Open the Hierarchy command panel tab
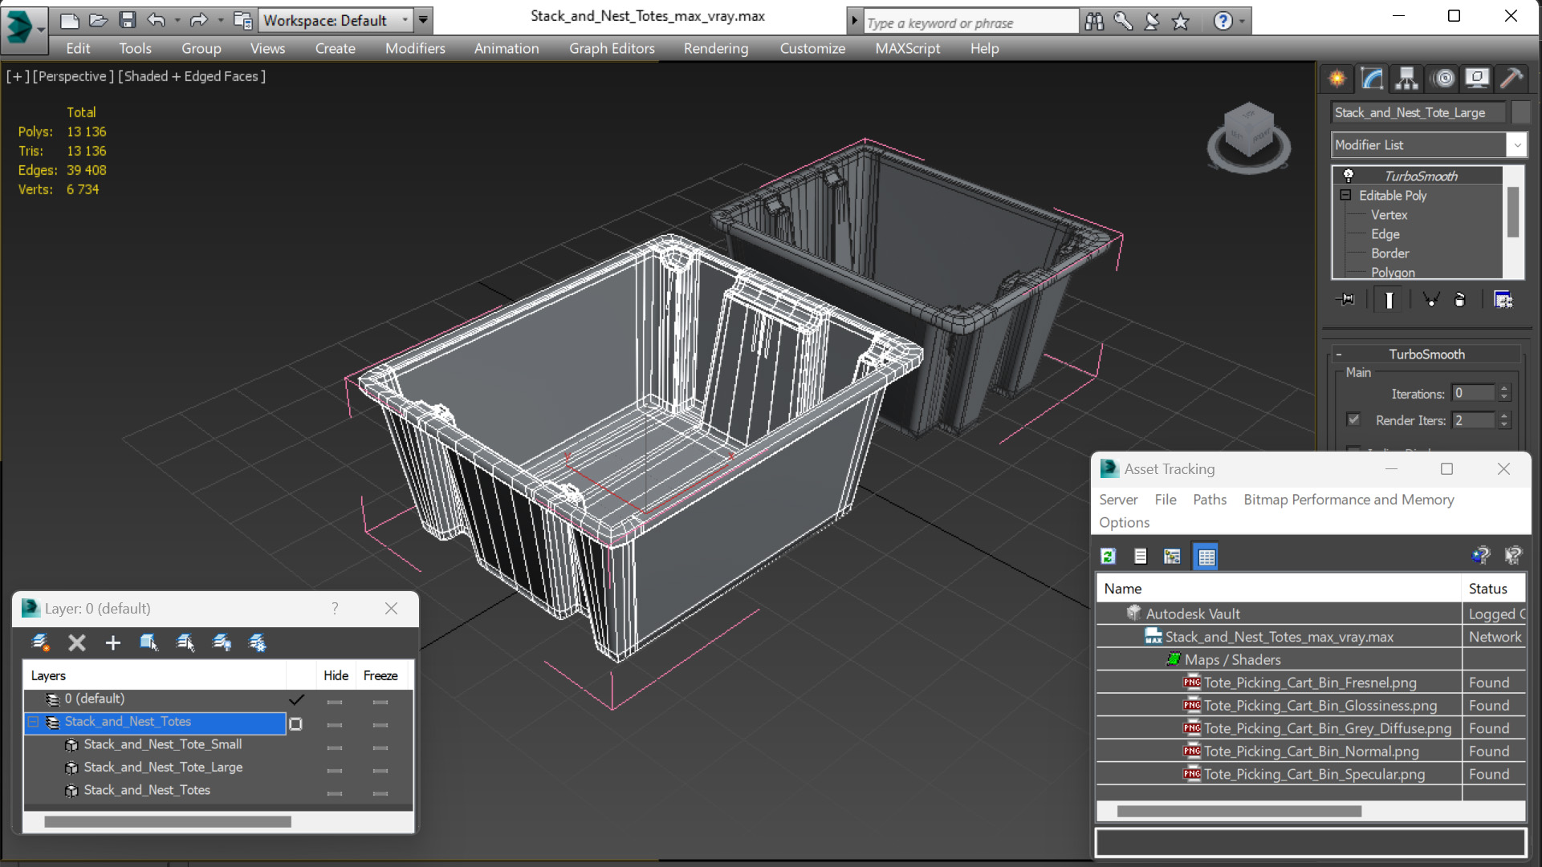 (1406, 78)
